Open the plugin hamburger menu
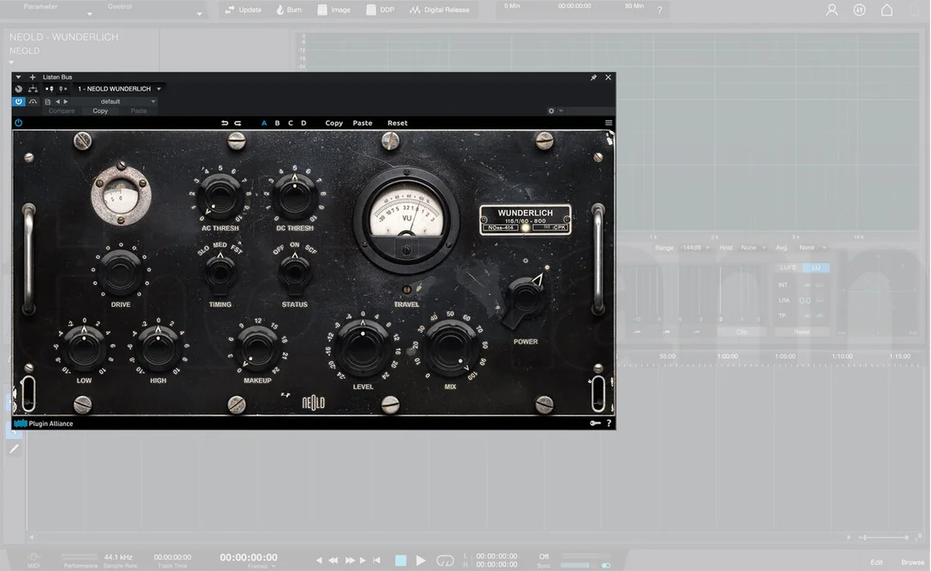The image size is (931, 571). pos(609,123)
